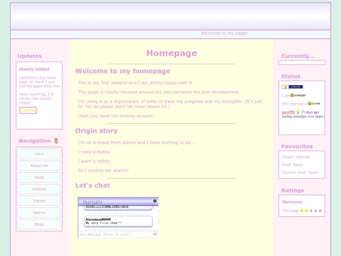
Task: Click 'So I started my search!' line
Action: click(103, 171)
